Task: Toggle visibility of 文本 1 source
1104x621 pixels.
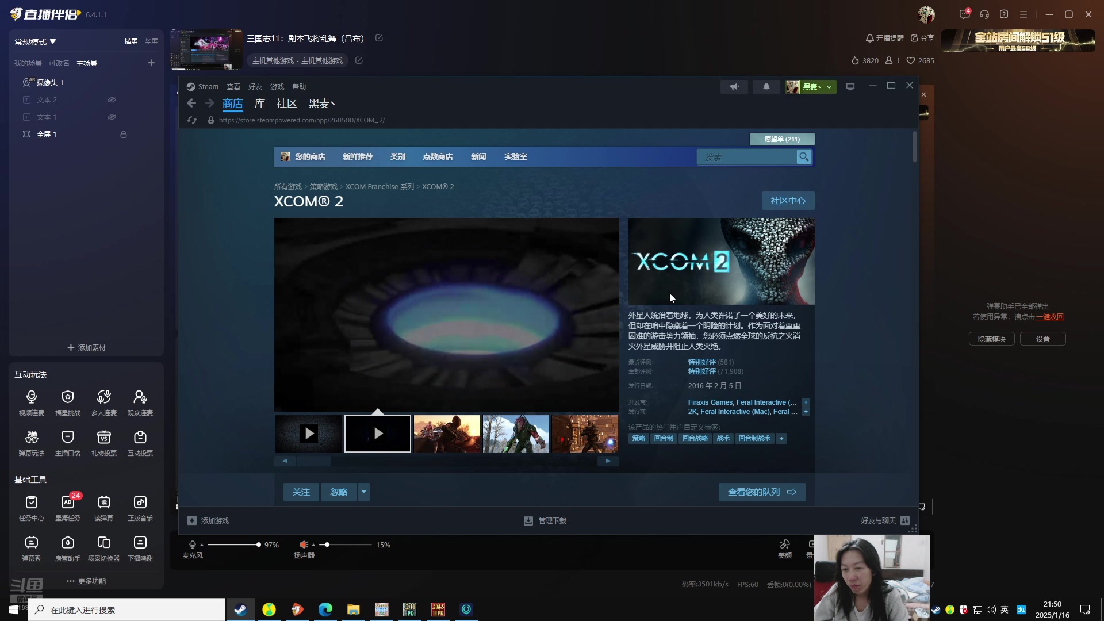Action: (112, 117)
